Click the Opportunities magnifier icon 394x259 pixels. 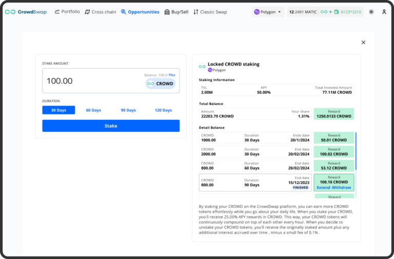124,12
